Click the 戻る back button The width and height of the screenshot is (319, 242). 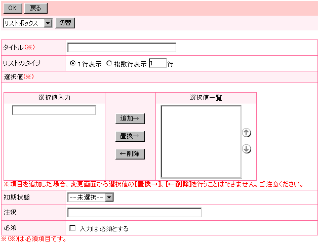(x=35, y=8)
